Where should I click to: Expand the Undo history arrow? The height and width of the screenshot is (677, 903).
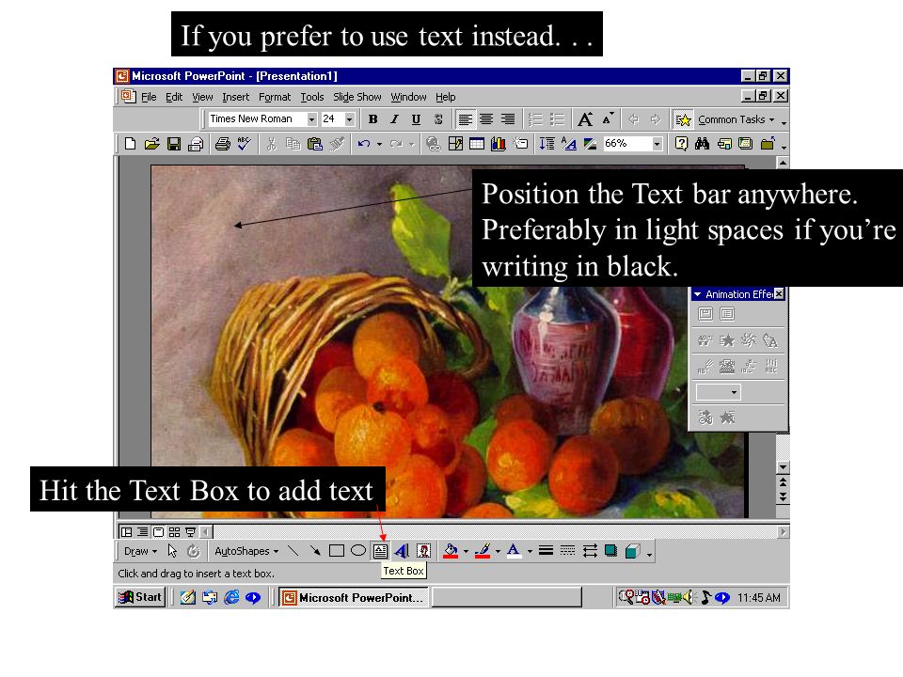379,144
